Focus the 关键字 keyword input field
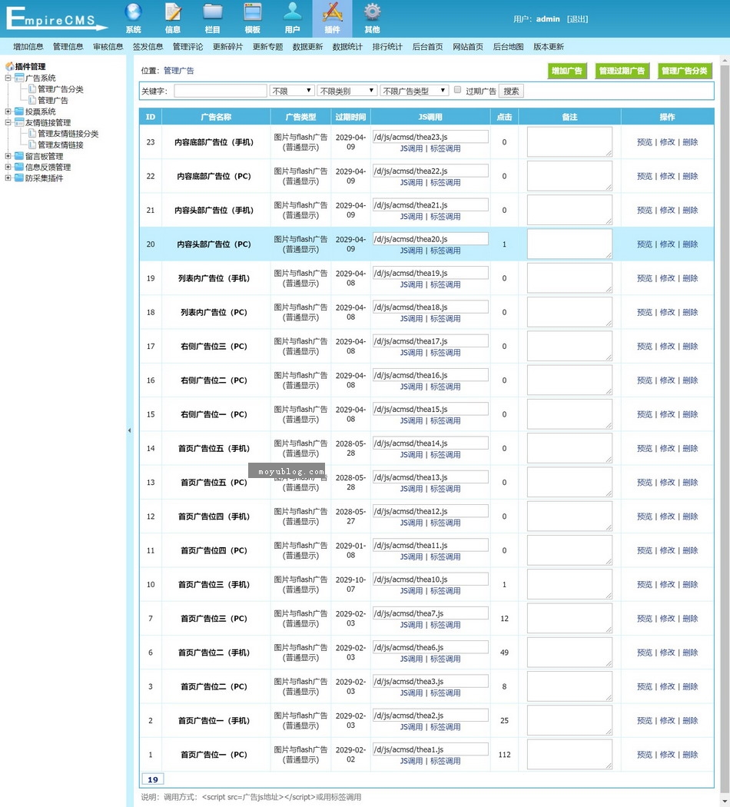 click(221, 91)
